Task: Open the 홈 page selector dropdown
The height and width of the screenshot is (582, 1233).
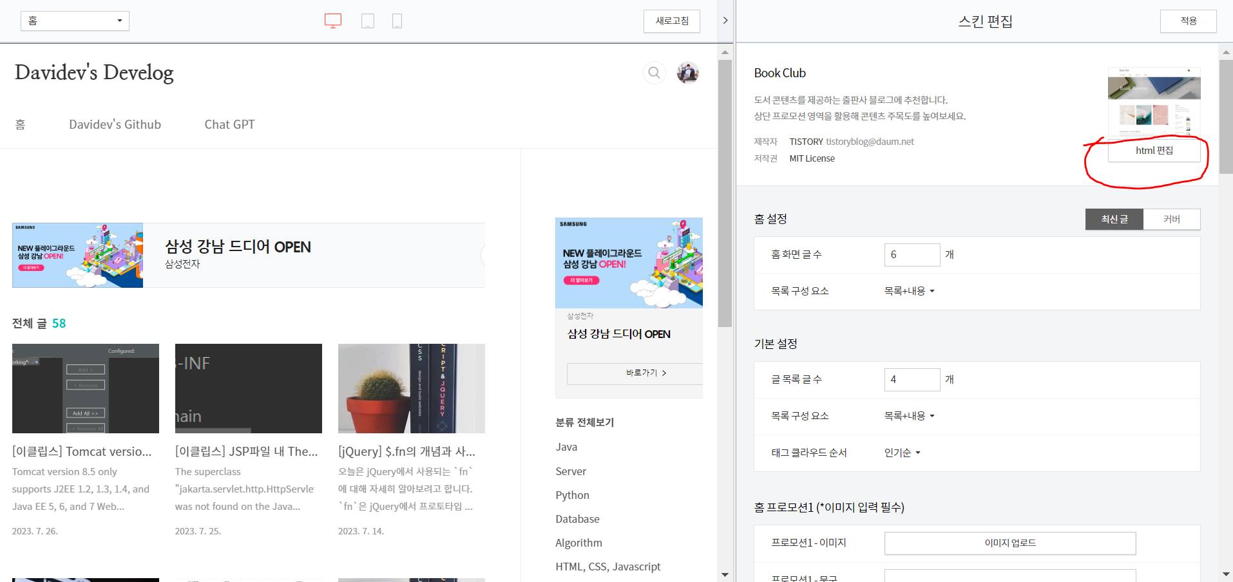Action: [75, 21]
